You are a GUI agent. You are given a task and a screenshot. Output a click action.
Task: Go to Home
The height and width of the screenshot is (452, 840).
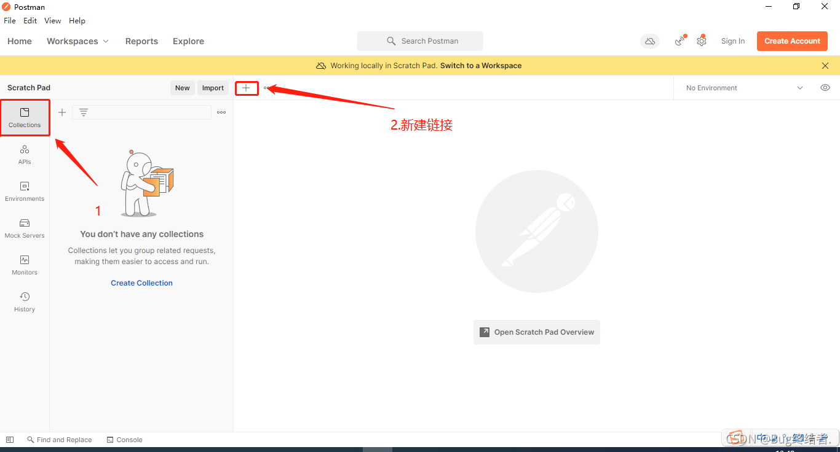[x=20, y=41]
